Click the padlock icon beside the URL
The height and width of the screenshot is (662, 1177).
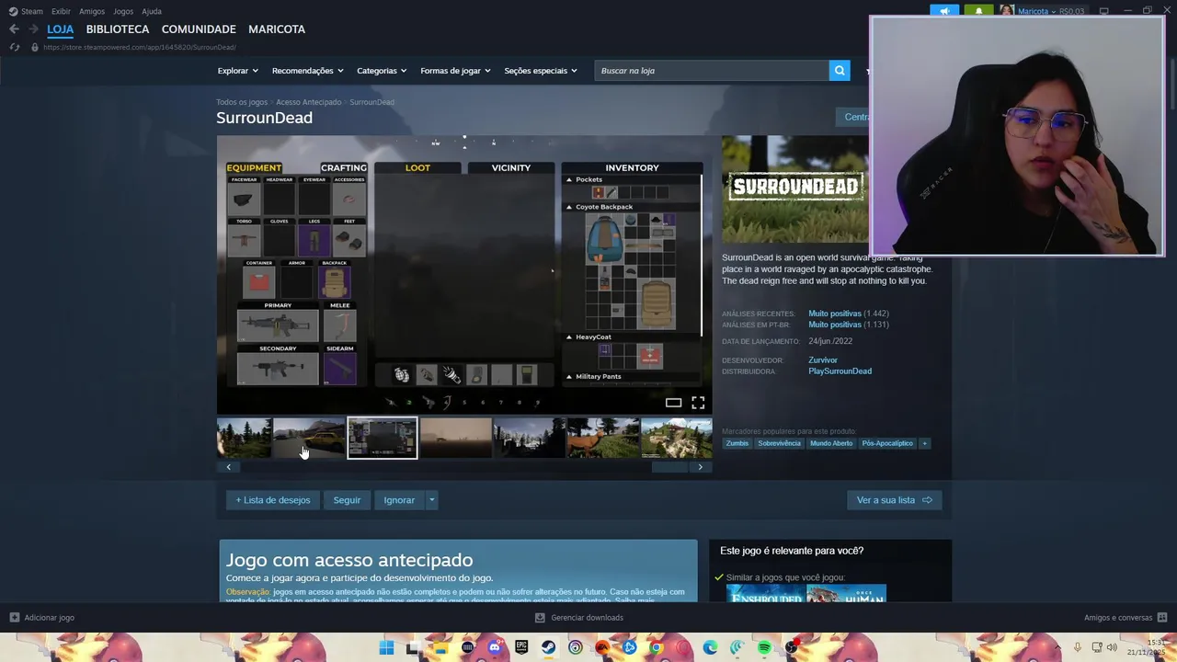click(35, 47)
